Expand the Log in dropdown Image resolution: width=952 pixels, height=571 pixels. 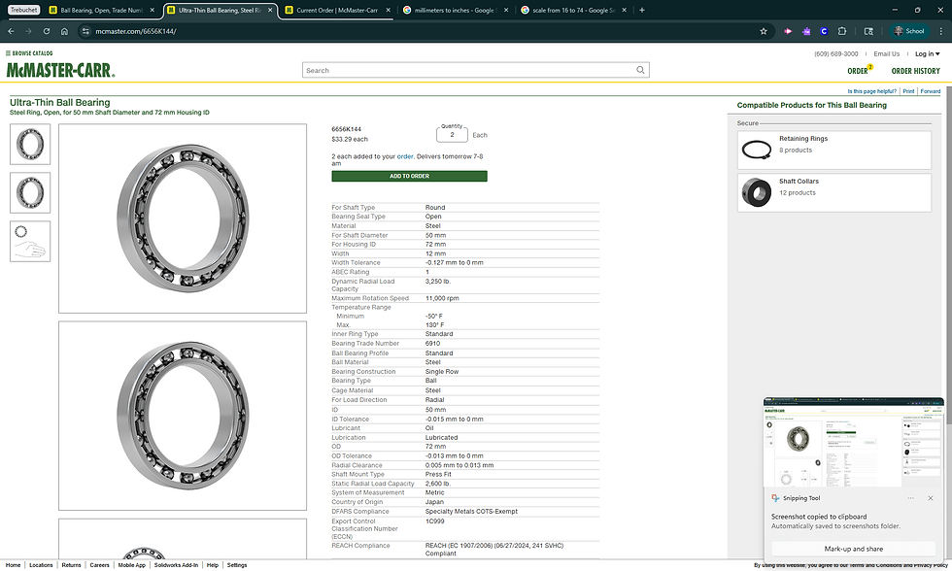[x=927, y=53]
